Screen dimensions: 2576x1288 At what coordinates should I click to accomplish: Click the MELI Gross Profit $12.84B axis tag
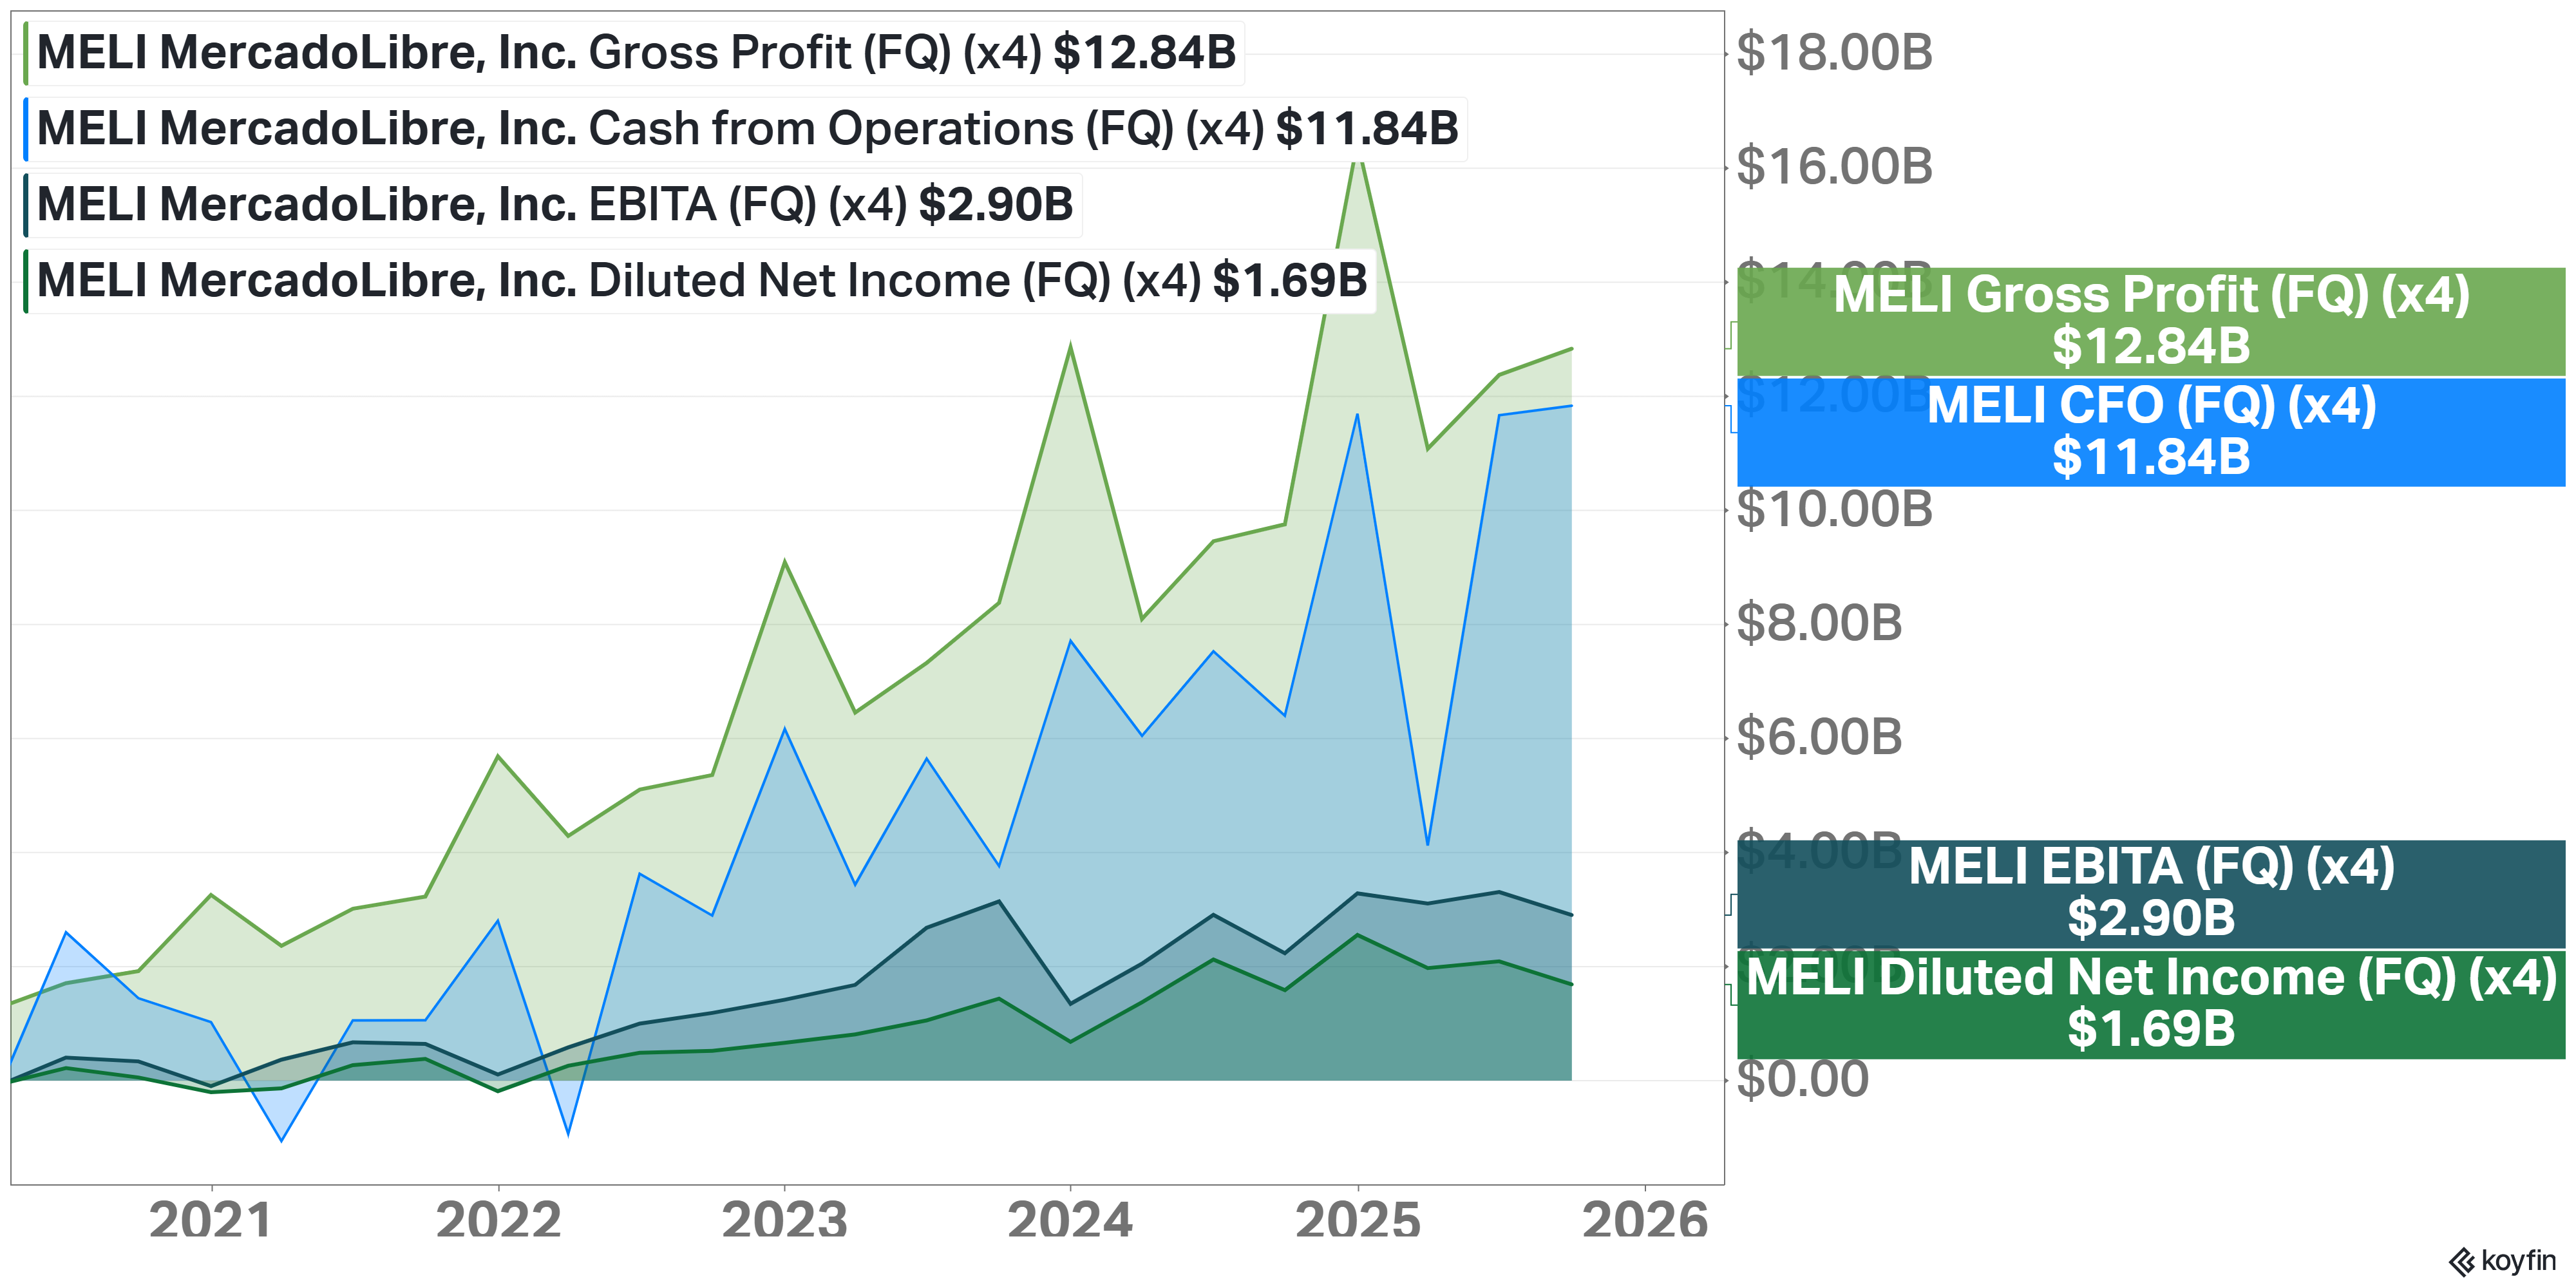tap(2151, 321)
